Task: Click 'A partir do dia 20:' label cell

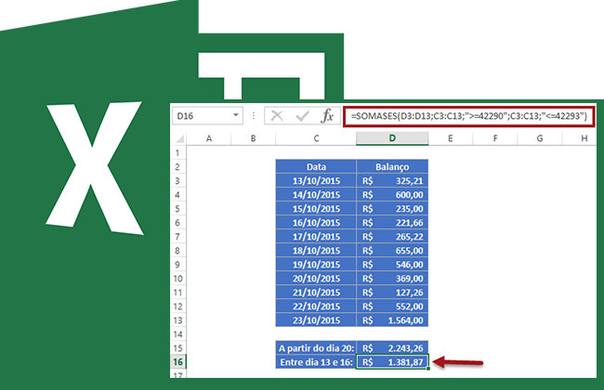Action: coord(316,348)
